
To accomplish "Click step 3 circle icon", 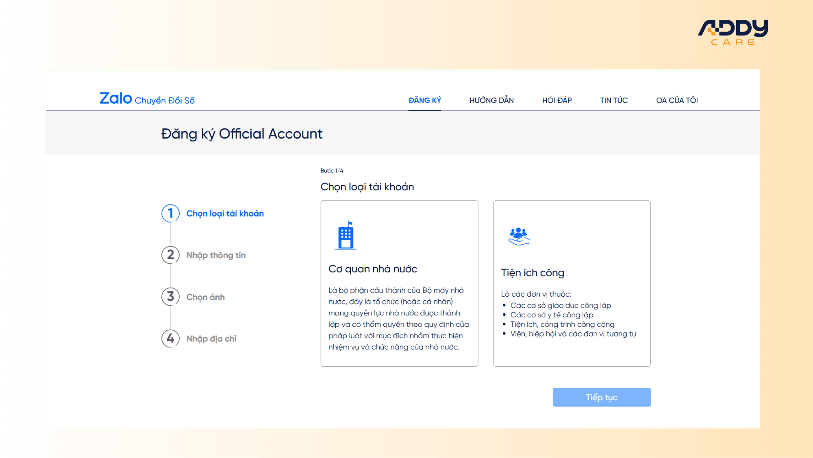I will tap(170, 297).
